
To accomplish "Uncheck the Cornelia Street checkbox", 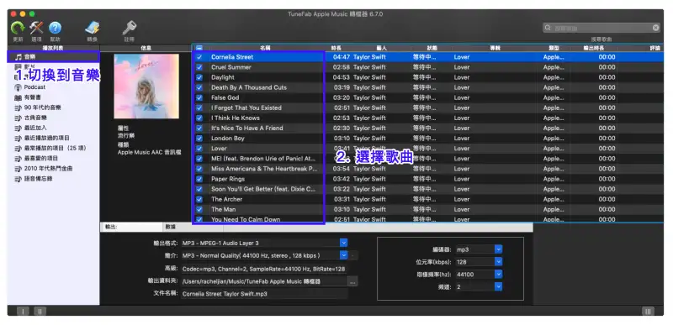I will (199, 57).
